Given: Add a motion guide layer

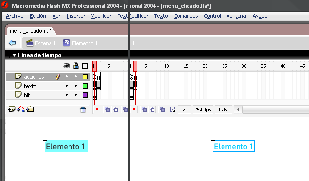Looking at the screenshot, I should pos(21,109).
